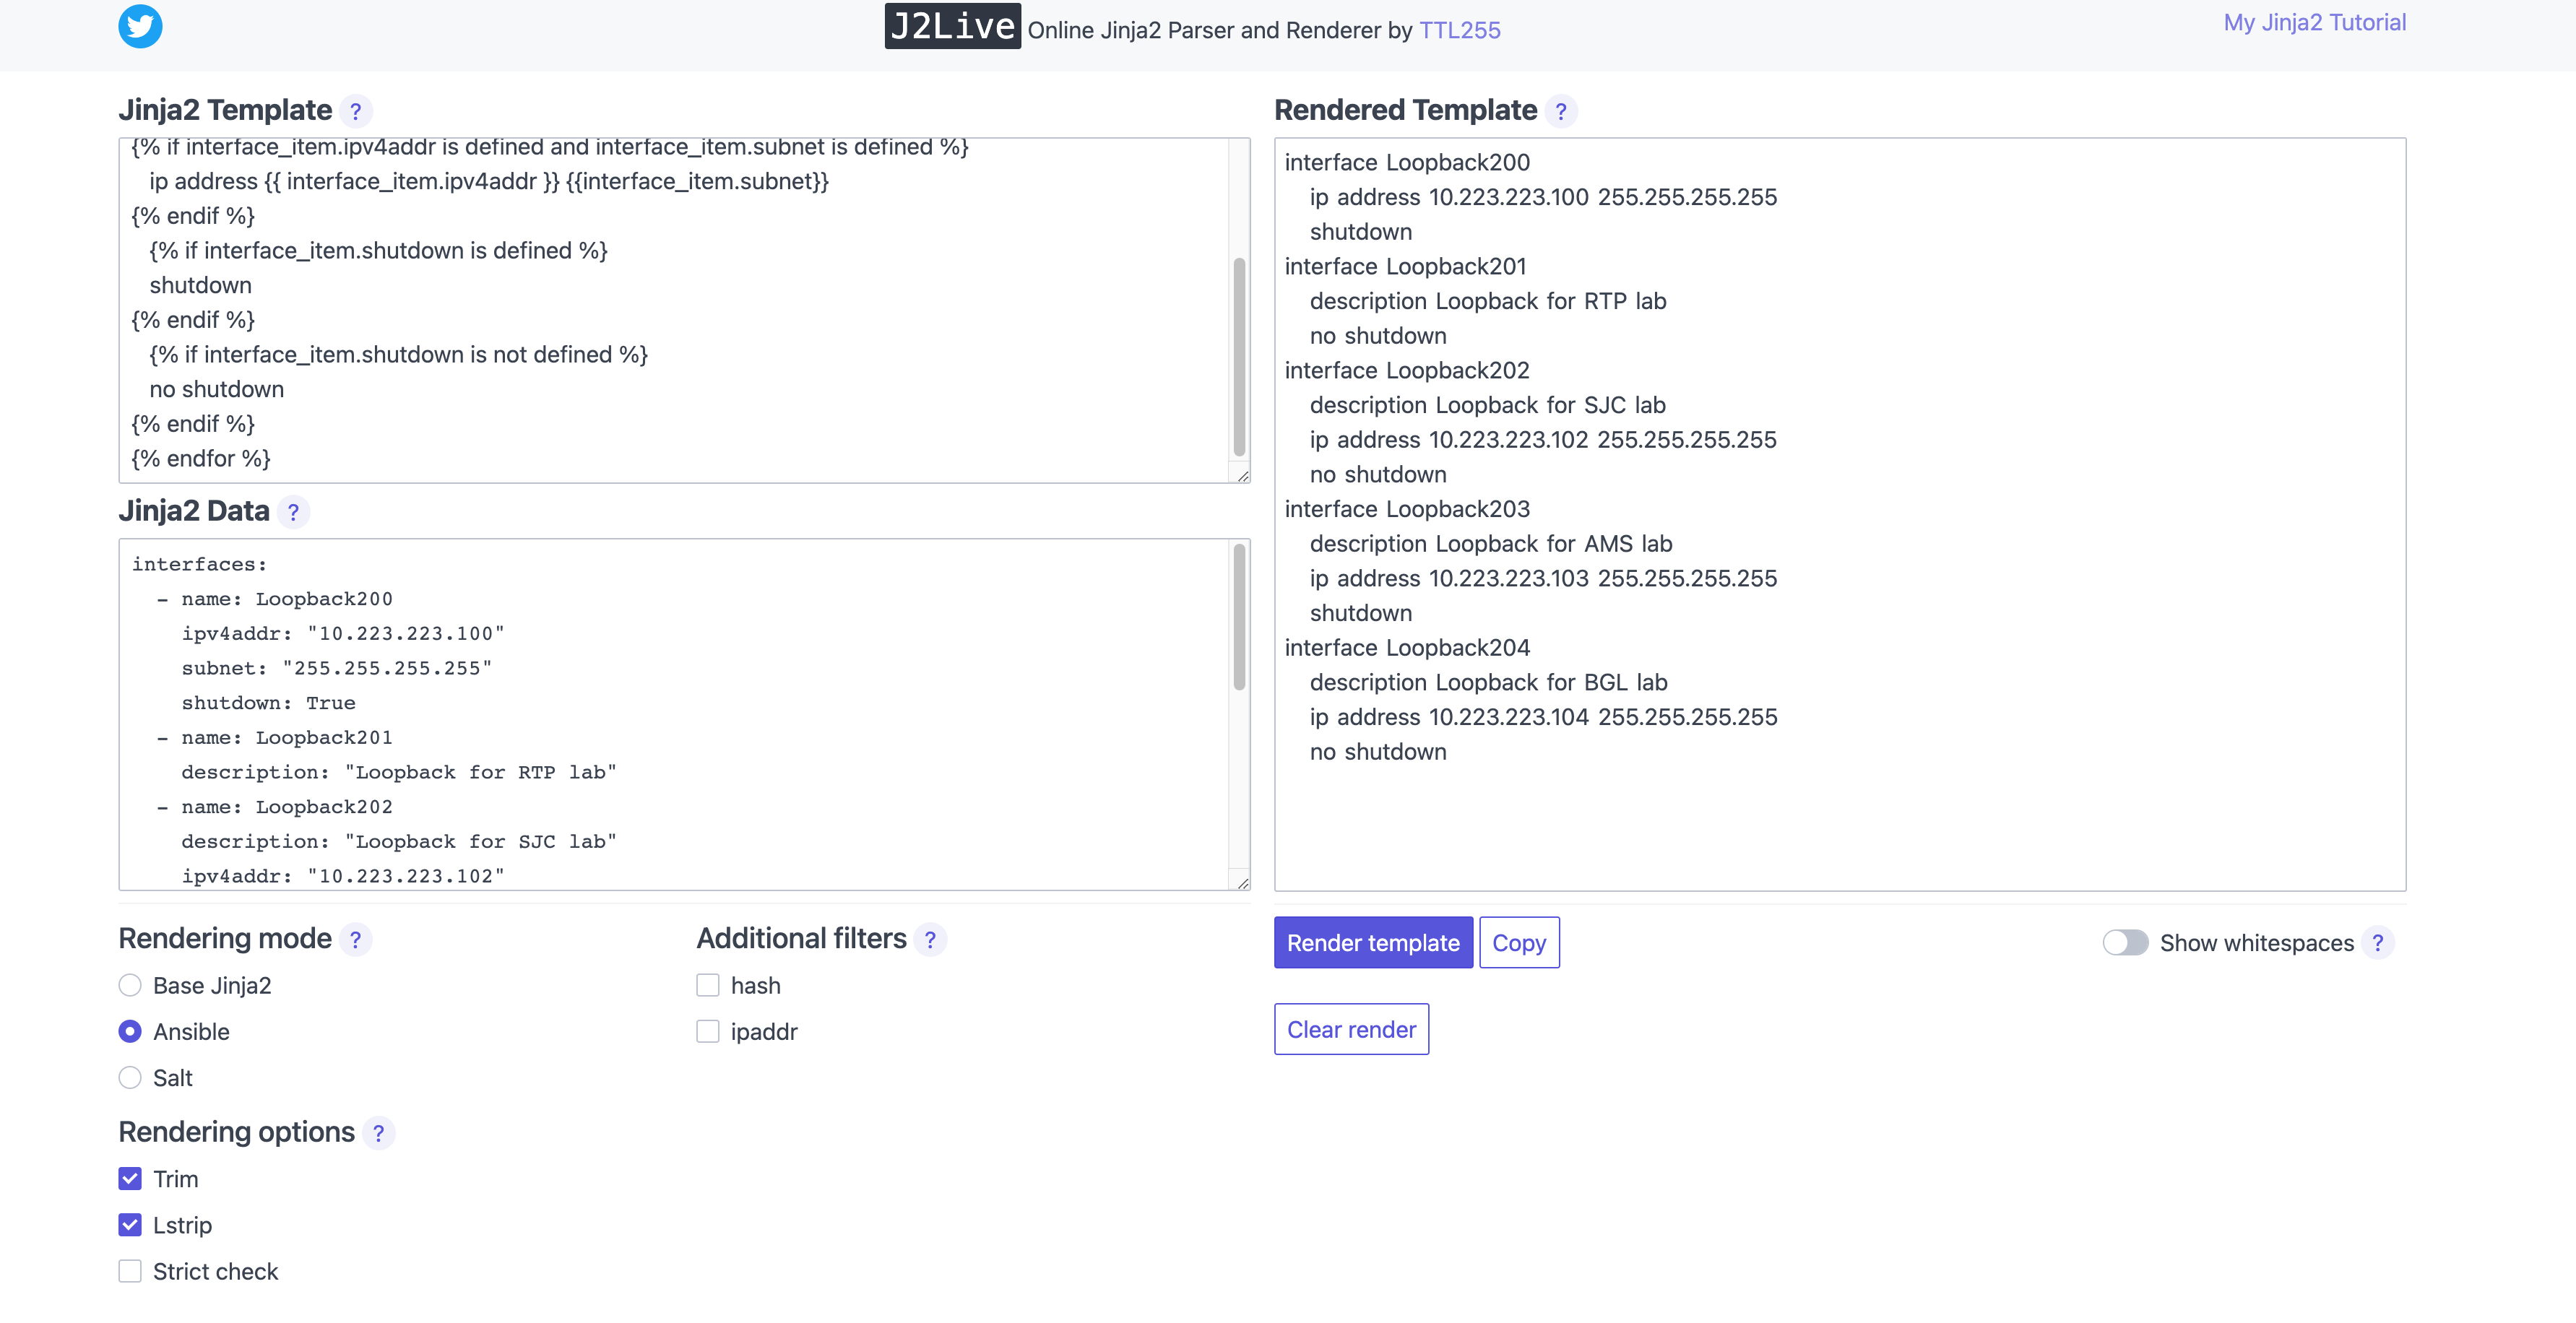Open help for Additional filters
The image size is (2576, 1323).
click(930, 940)
